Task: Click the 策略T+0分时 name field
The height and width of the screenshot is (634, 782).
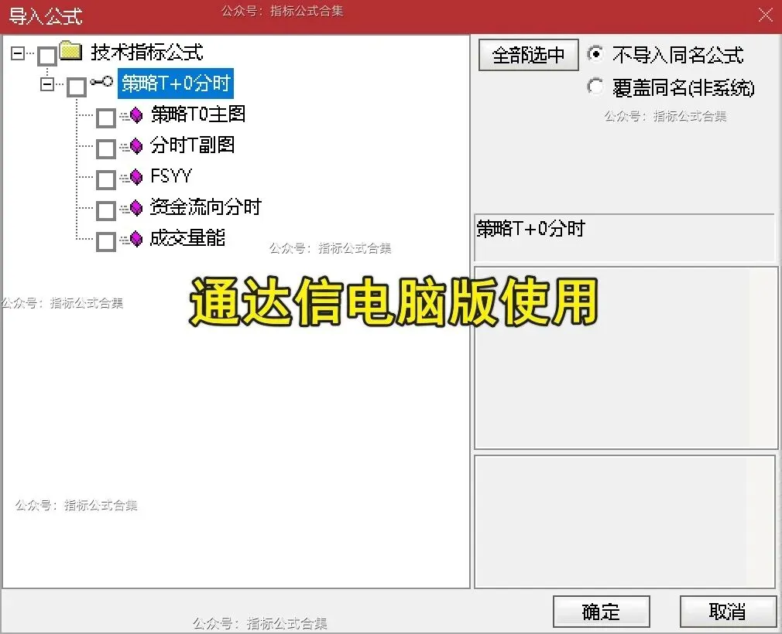Action: point(624,237)
